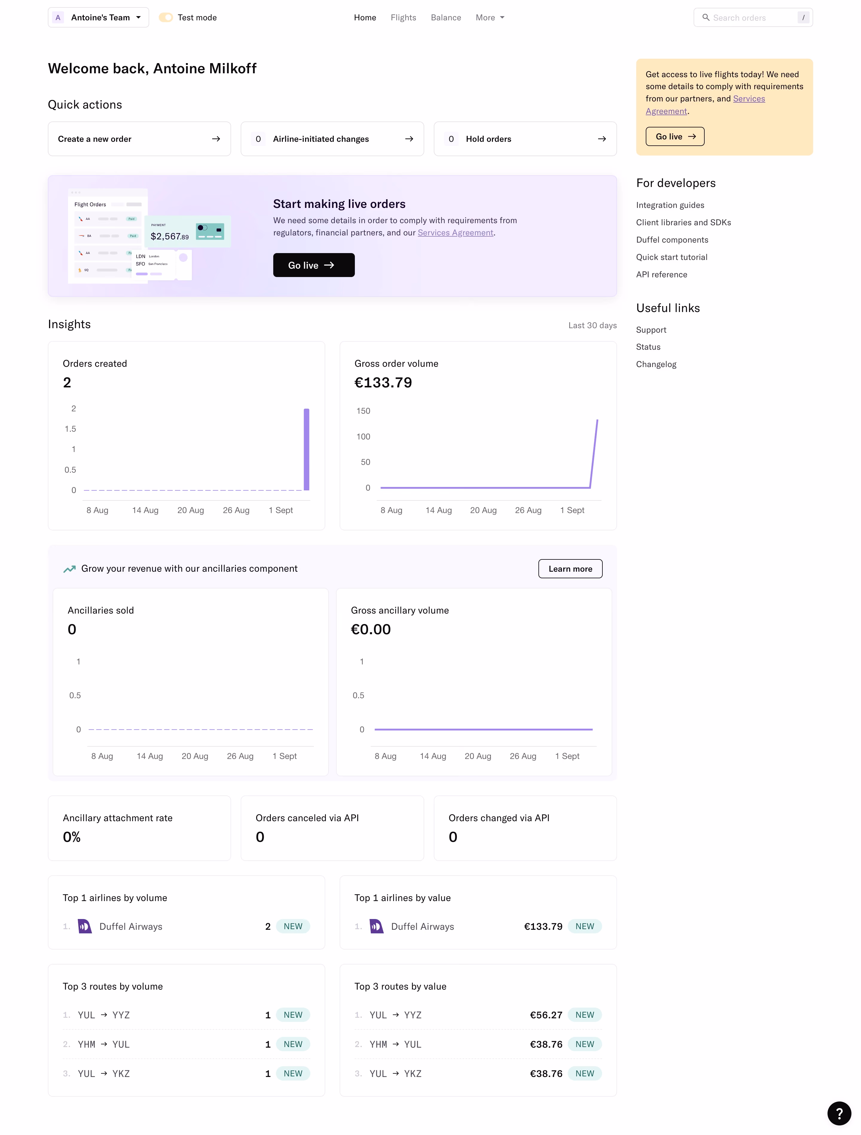Click Duffel Airways logo in airlines by value
This screenshot has width=861, height=1135.
pos(376,927)
